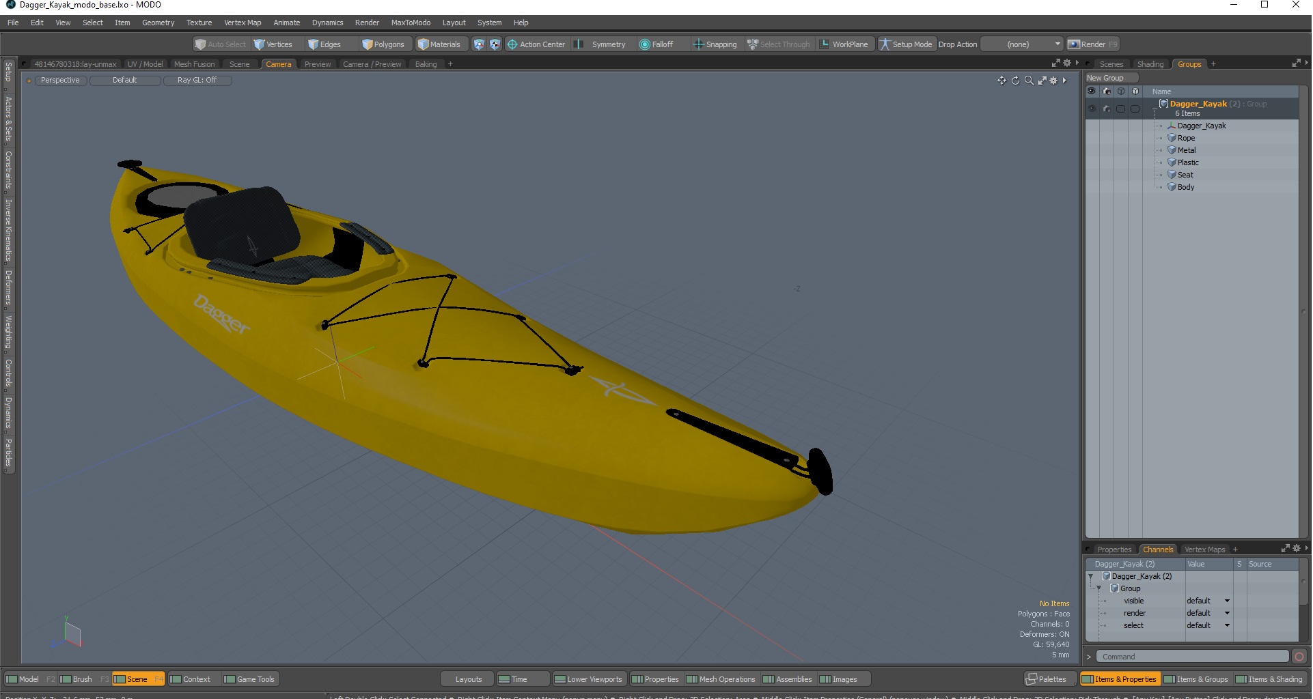1313x699 pixels.
Task: Click the render camera column header icon
Action: click(1107, 91)
